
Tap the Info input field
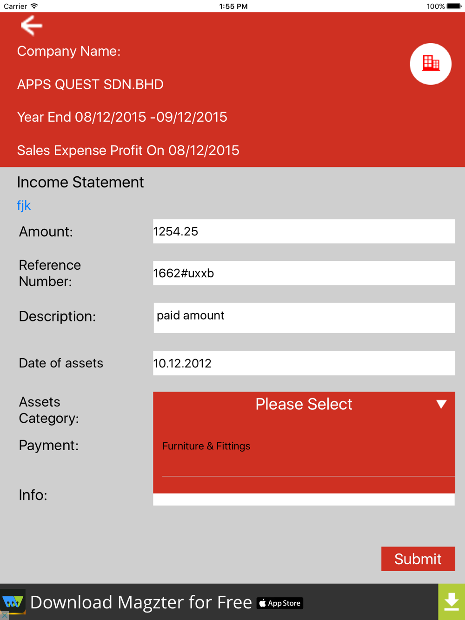click(304, 500)
